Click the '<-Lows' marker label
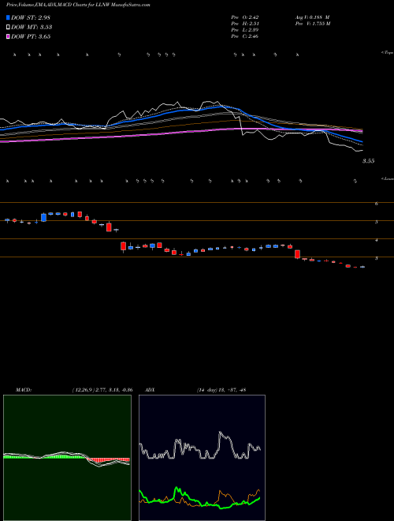Viewport: 394px width, 521px height. pos(388,178)
